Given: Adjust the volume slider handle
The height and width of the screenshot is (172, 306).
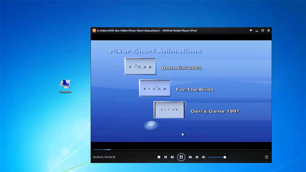Looking at the screenshot, I should coord(225,157).
